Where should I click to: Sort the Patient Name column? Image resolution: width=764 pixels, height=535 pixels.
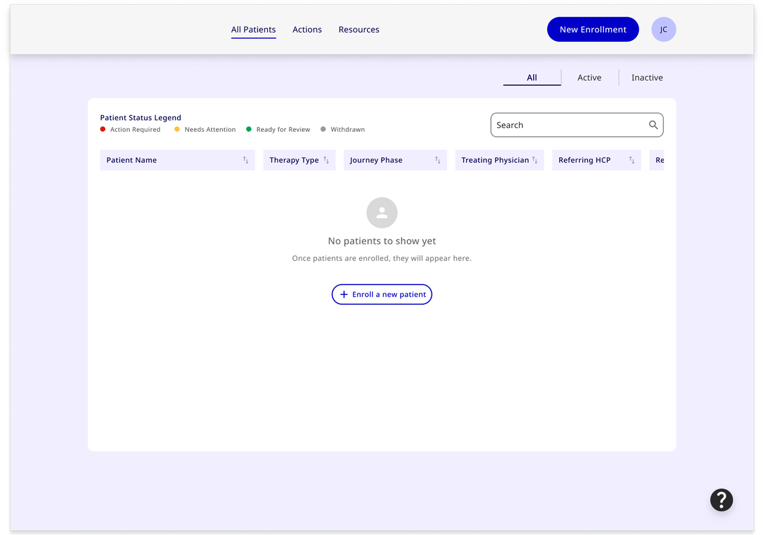coord(246,160)
